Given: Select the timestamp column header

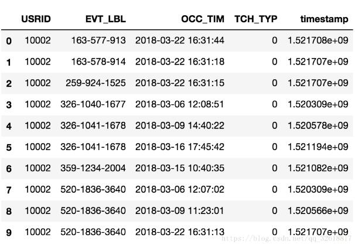Looking at the screenshot, I should [x=324, y=19].
